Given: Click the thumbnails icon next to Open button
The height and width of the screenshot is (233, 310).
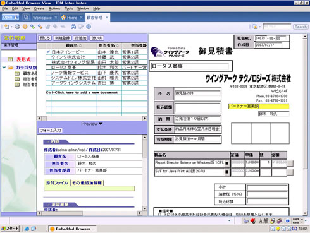Looking at the screenshot, I should click(26, 17).
